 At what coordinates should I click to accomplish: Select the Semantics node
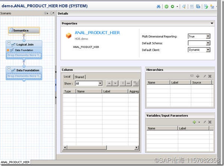[x=24, y=31]
